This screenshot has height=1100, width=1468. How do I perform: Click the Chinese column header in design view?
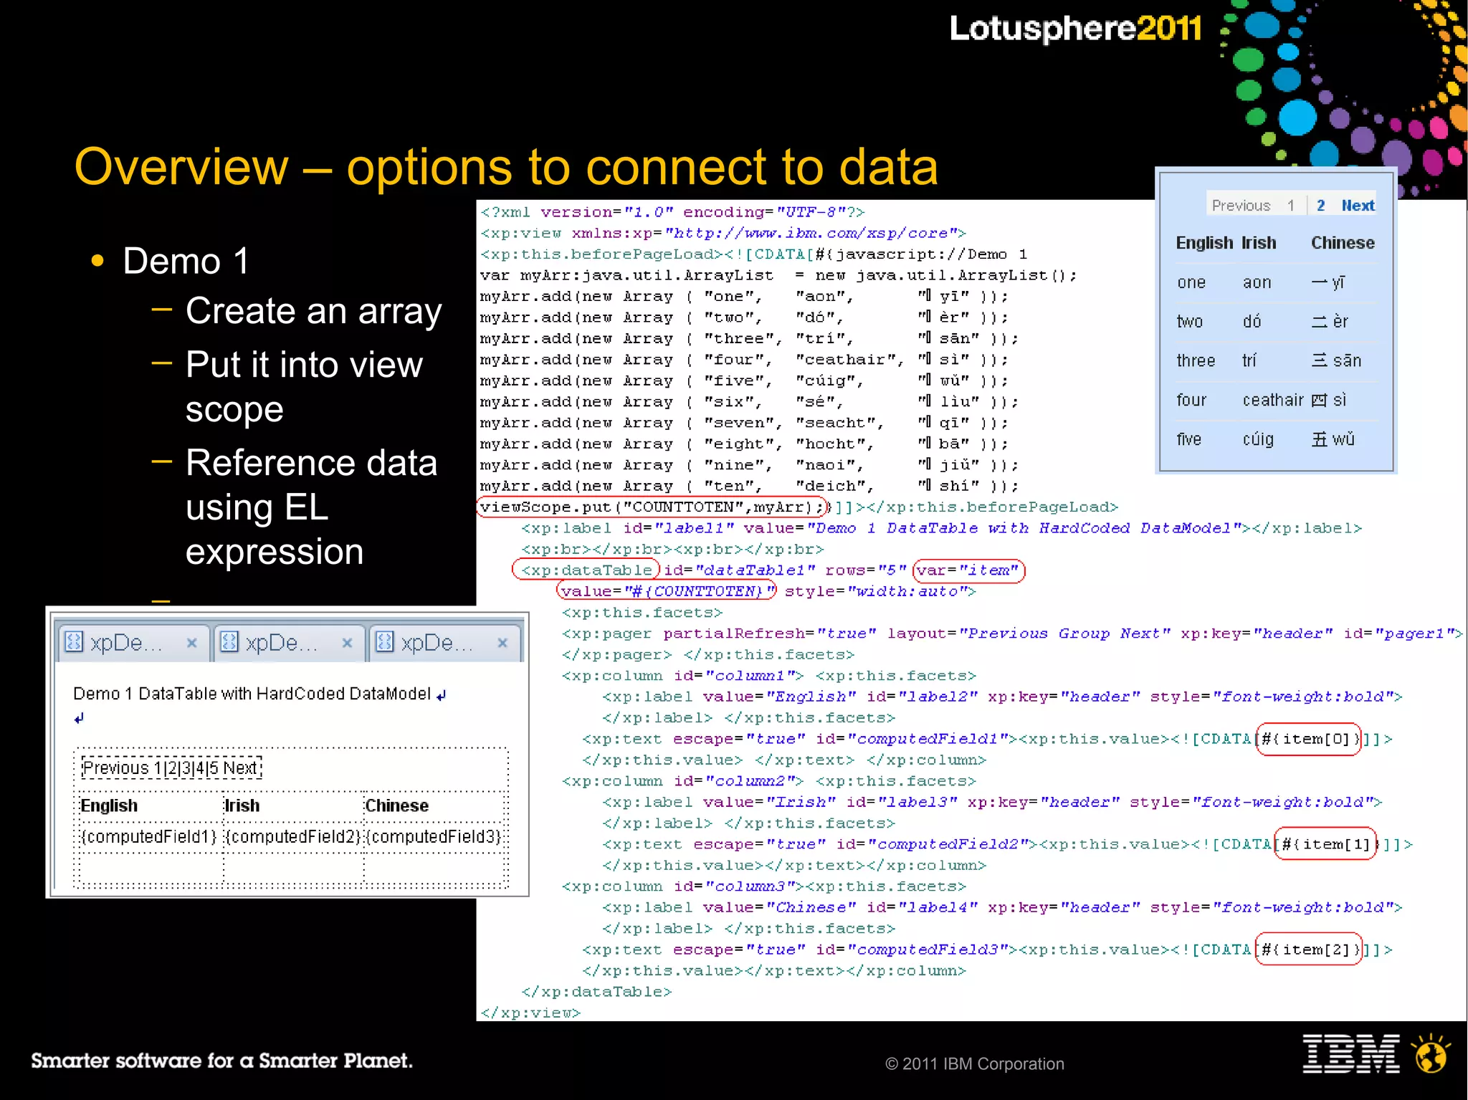397,805
